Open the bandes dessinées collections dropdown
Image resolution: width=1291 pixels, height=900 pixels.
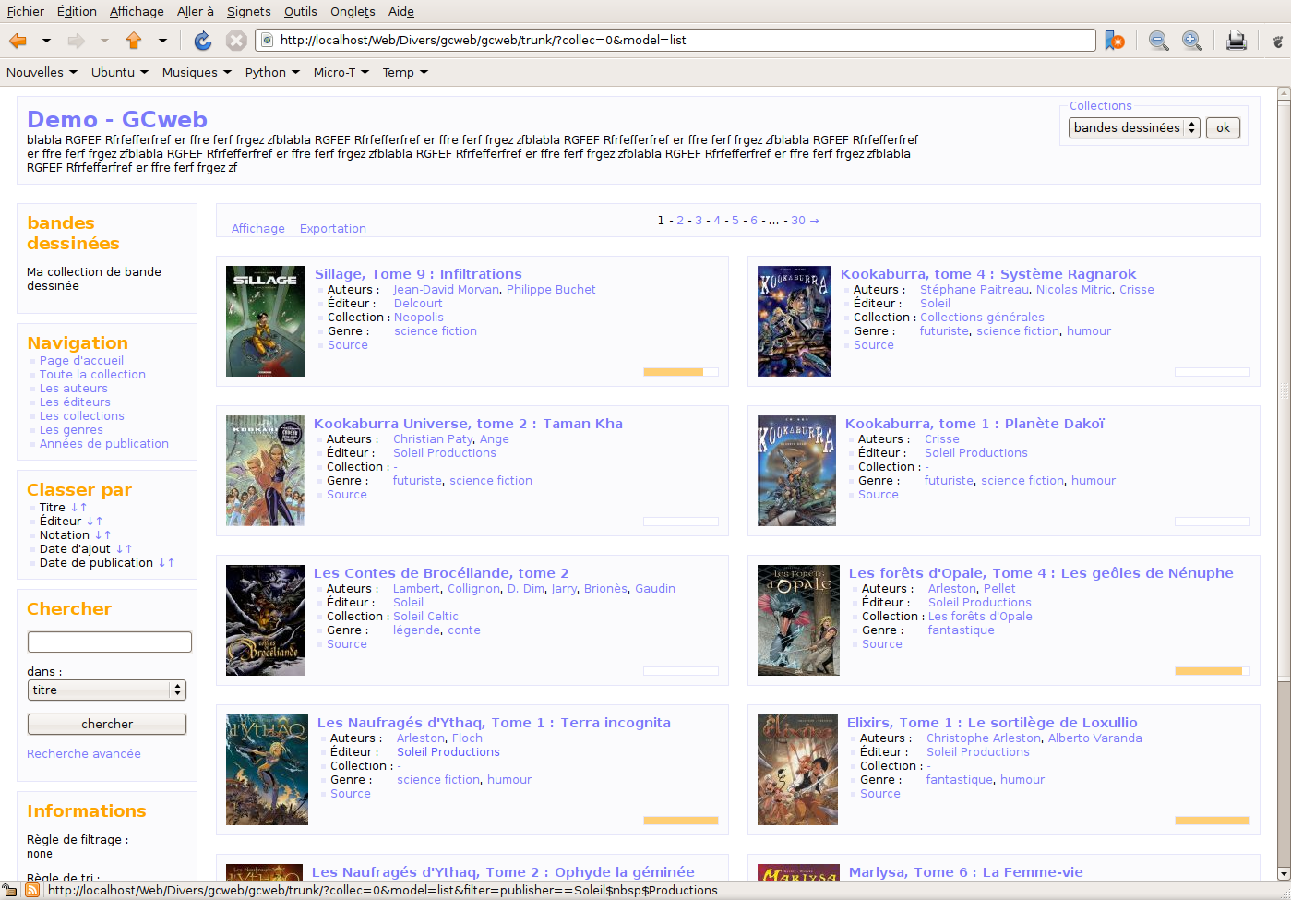[x=1134, y=127]
